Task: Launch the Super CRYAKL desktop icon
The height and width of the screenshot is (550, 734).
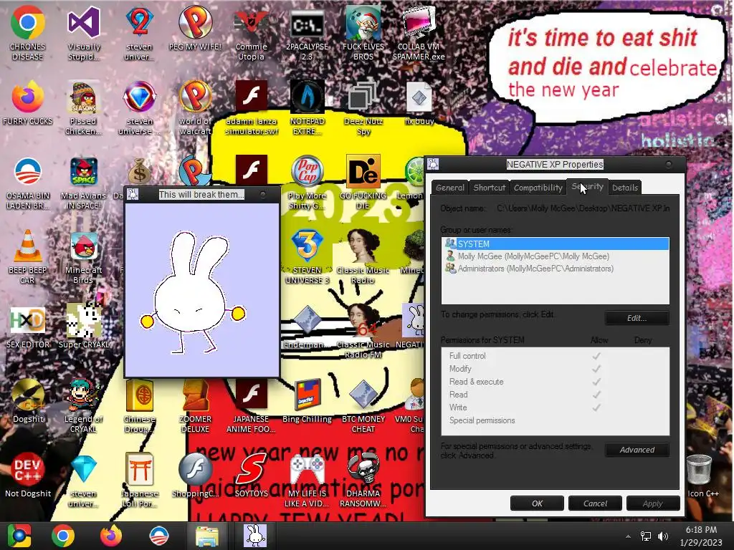Action: (83, 327)
